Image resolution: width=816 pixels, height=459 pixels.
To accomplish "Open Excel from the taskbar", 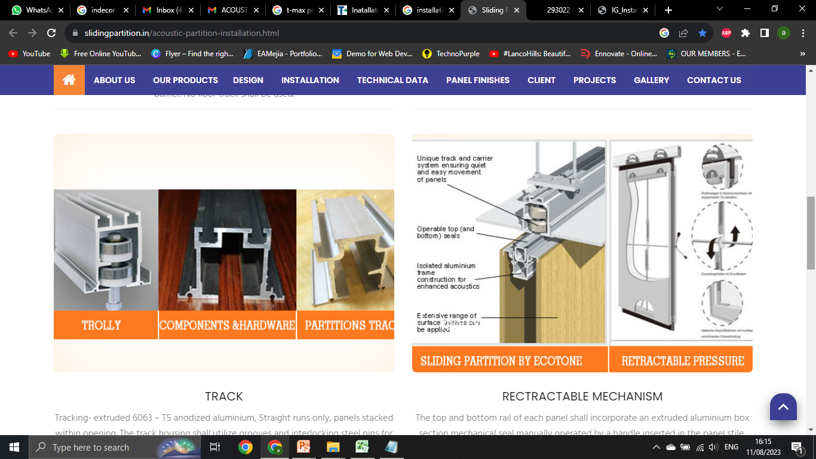I will click(362, 447).
